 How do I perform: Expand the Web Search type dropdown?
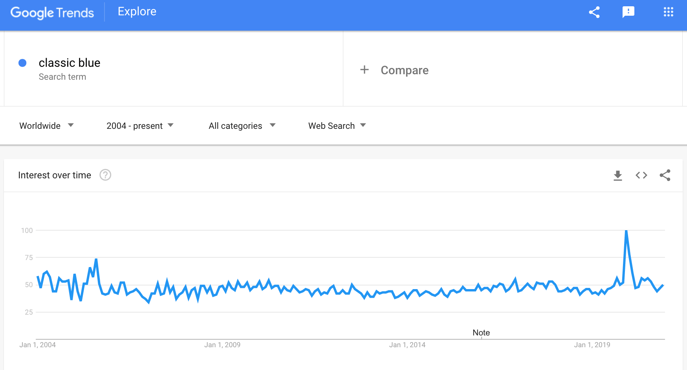(337, 126)
